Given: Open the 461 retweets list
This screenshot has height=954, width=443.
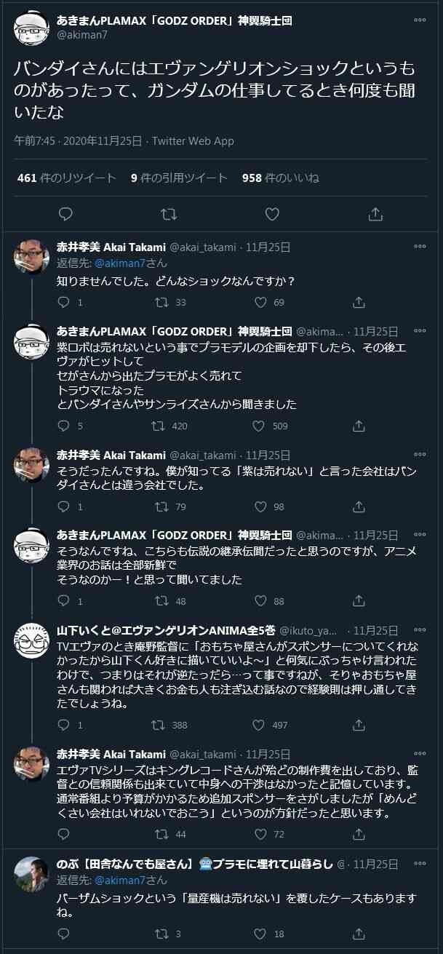Looking at the screenshot, I should click(x=66, y=178).
